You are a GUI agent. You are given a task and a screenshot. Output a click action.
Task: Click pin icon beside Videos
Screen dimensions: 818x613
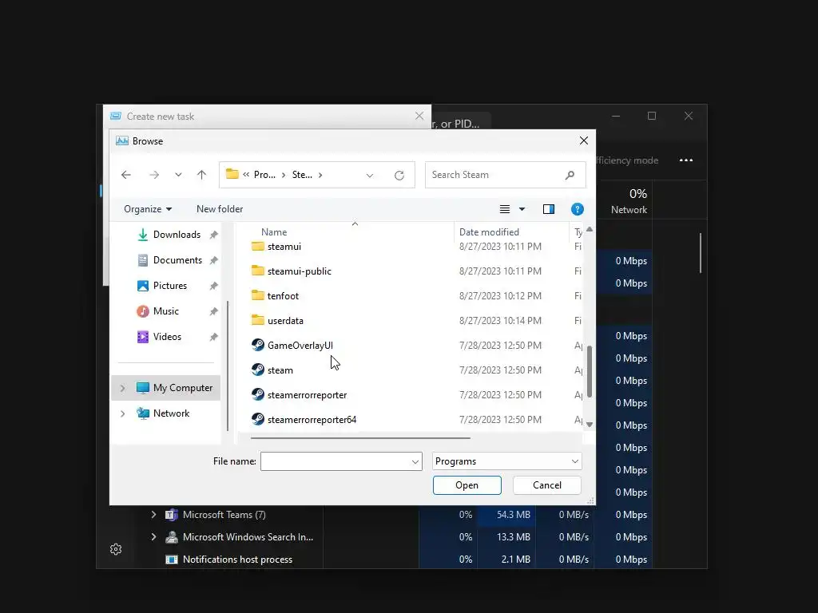click(213, 338)
